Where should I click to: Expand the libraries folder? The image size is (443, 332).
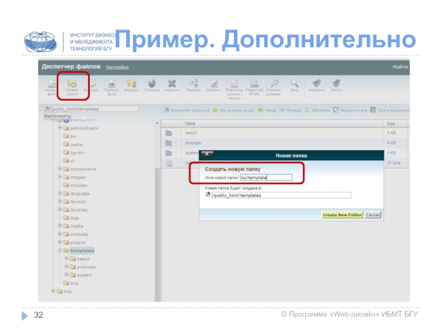(60, 210)
